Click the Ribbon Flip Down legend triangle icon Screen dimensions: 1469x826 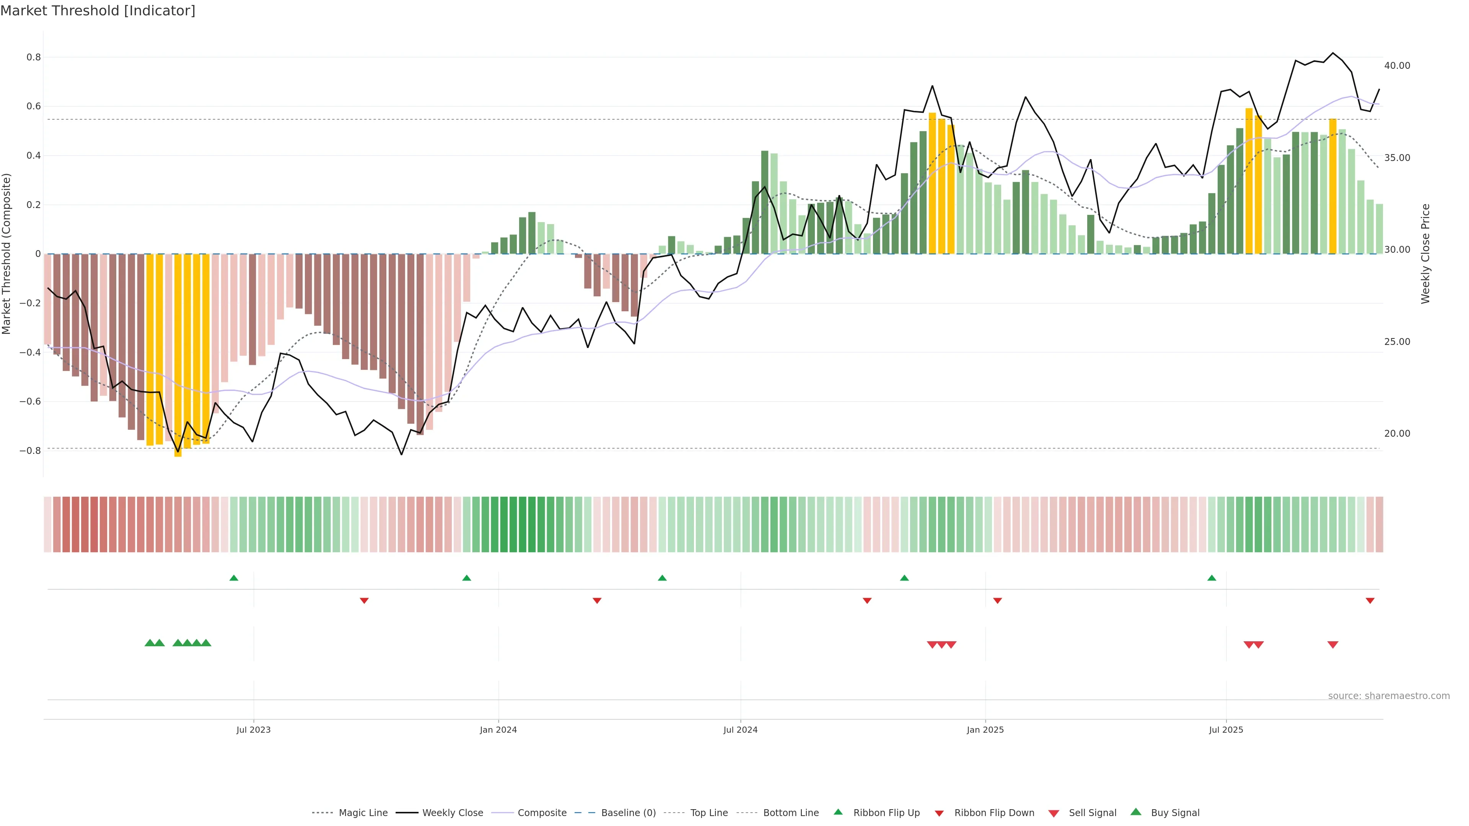(x=939, y=813)
